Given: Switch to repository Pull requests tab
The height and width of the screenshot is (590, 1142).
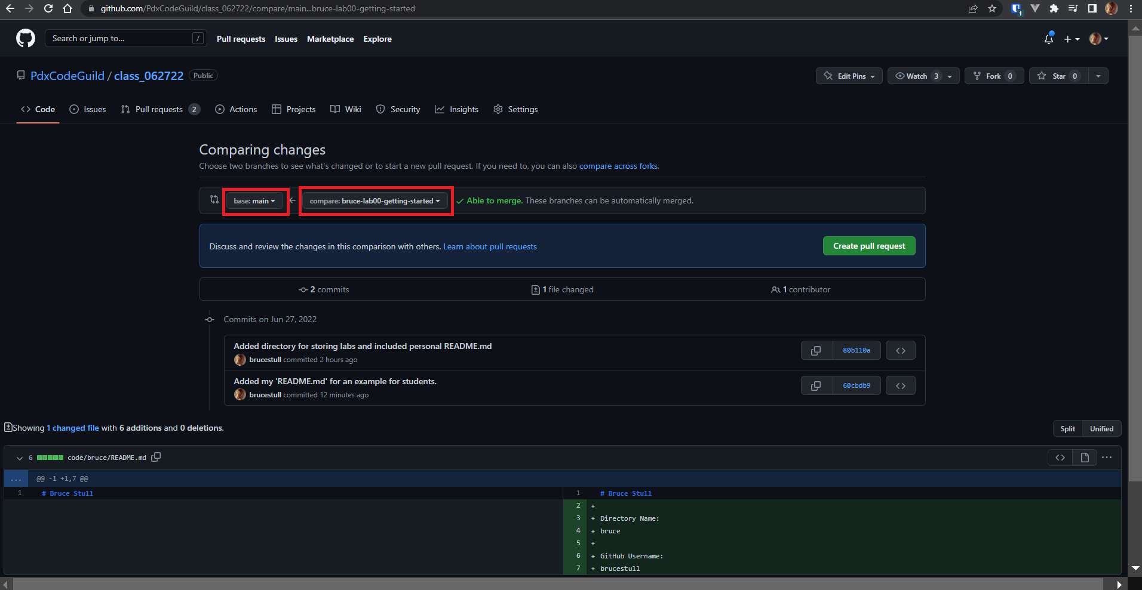Looking at the screenshot, I should click(x=160, y=109).
